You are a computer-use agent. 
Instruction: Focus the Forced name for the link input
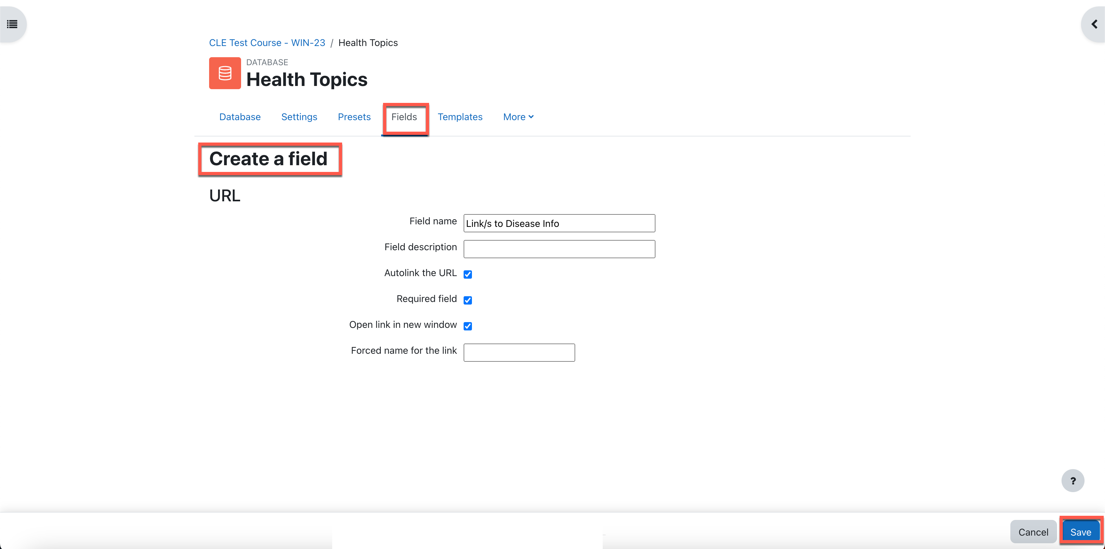point(519,352)
